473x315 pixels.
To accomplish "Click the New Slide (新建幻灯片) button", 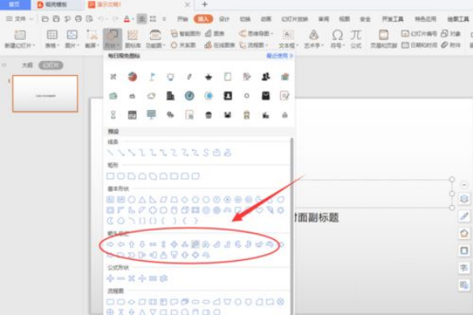I will (x=20, y=39).
